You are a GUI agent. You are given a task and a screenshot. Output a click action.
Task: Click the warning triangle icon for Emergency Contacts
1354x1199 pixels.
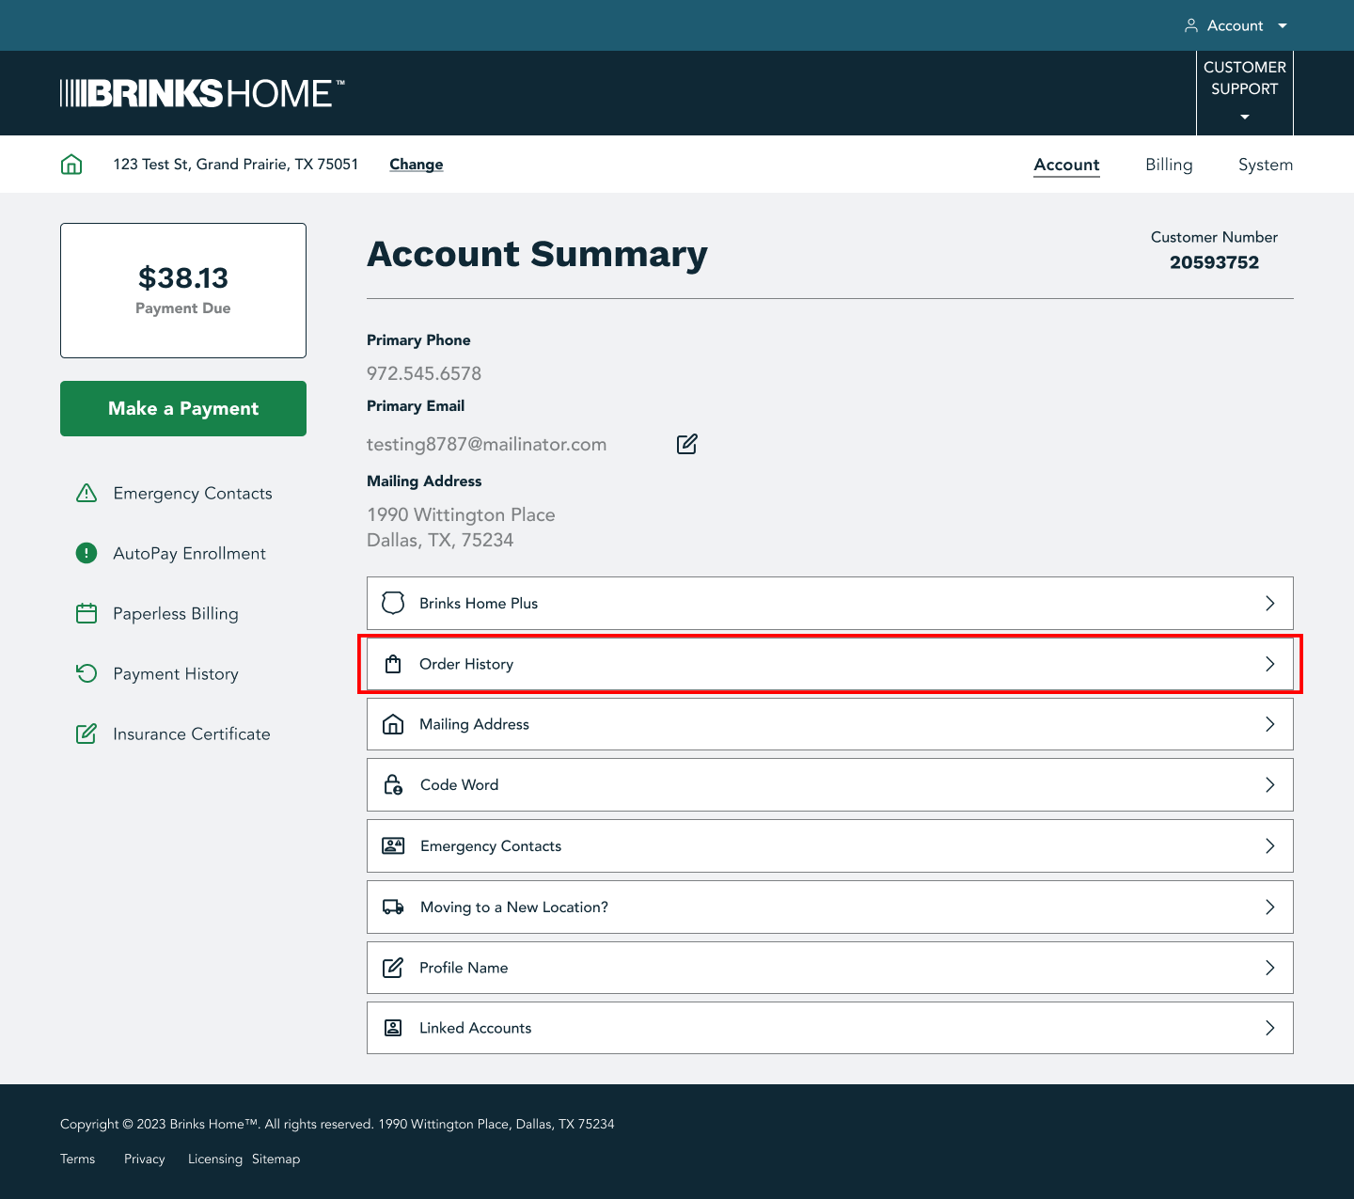(87, 493)
